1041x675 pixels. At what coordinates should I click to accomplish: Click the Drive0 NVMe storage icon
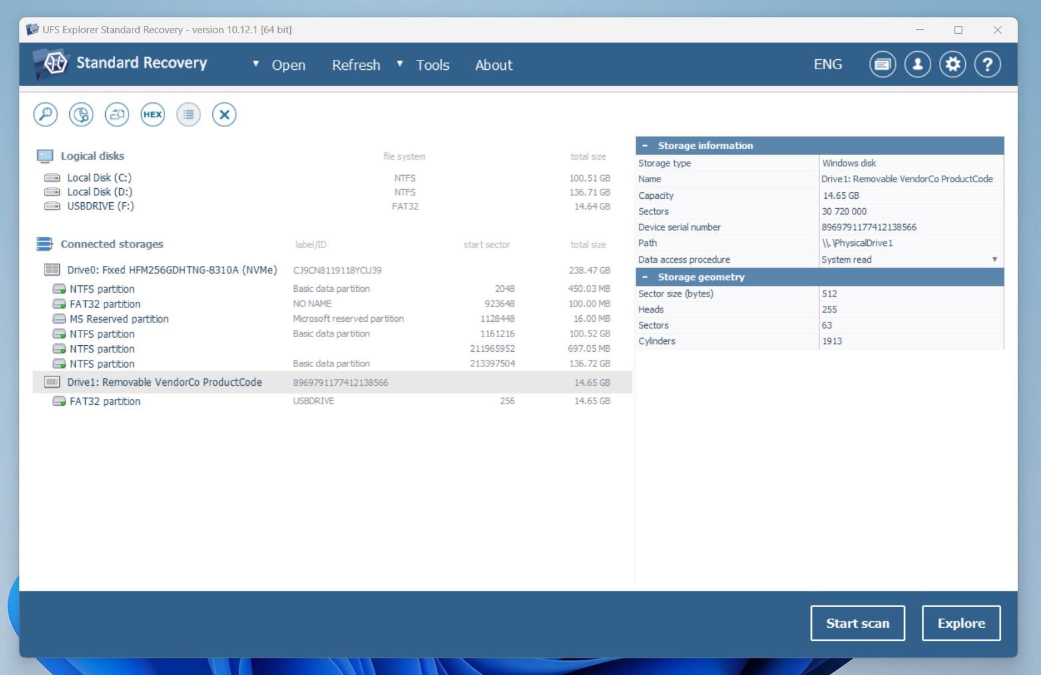click(52, 270)
